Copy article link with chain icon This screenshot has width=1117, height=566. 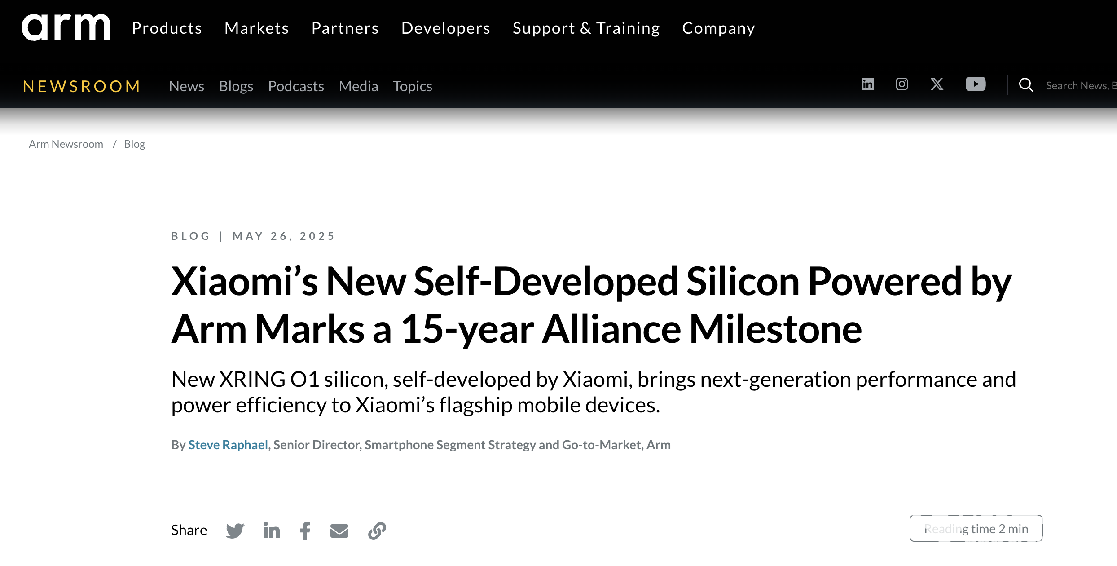point(377,531)
